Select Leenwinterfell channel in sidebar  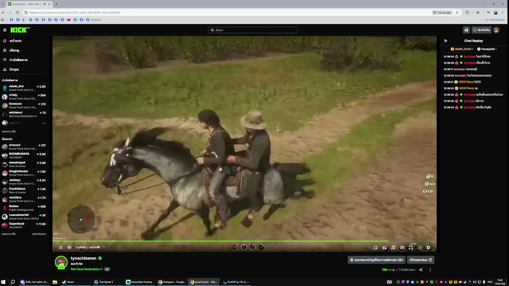pyautogui.click(x=24, y=216)
